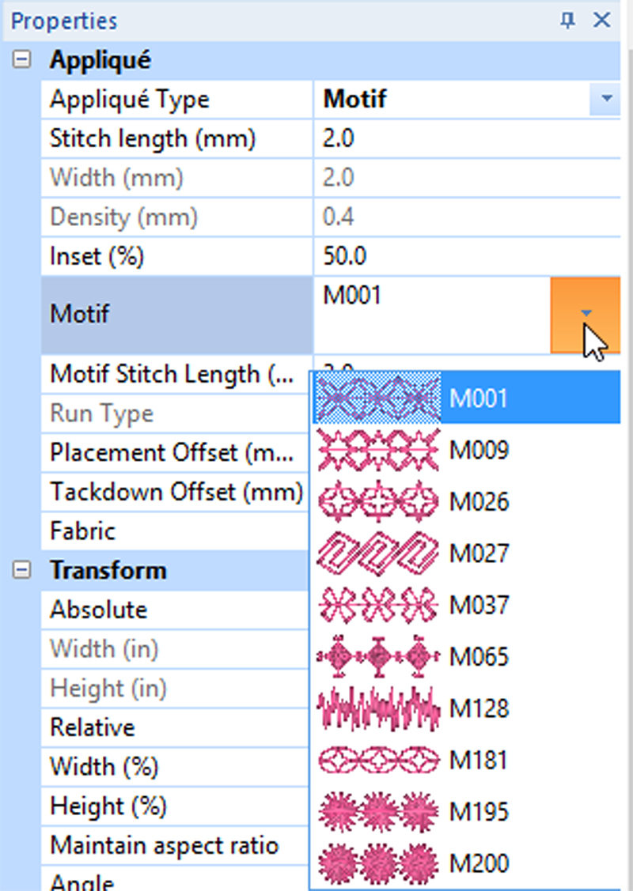Select motif M001 from the list
Image resolution: width=633 pixels, height=891 pixels.
pyautogui.click(x=465, y=398)
